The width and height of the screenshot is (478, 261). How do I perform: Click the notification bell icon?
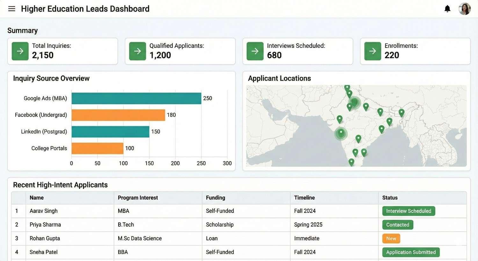pyautogui.click(x=447, y=9)
